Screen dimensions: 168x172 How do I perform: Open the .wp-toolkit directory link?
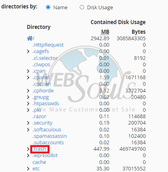tap(45, 156)
